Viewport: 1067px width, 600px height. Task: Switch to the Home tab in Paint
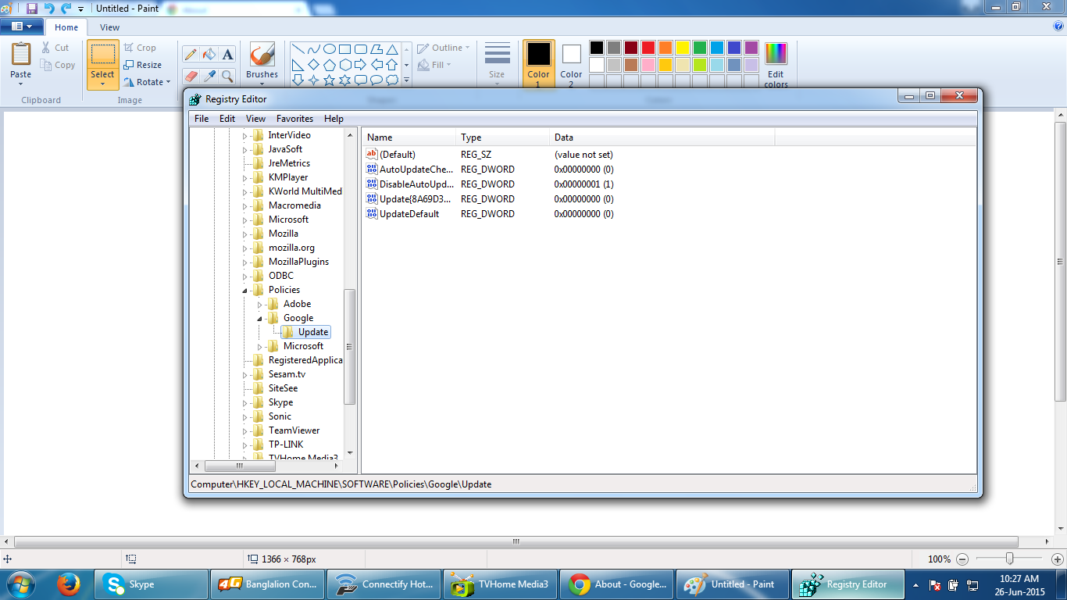pyautogui.click(x=66, y=27)
